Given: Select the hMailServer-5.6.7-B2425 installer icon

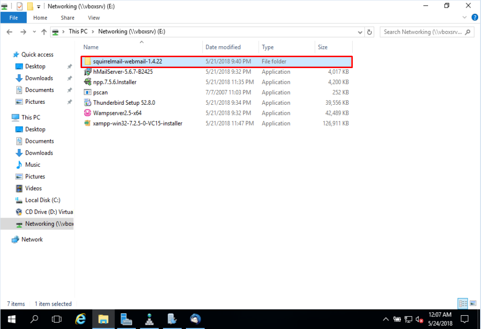Looking at the screenshot, I should [88, 72].
